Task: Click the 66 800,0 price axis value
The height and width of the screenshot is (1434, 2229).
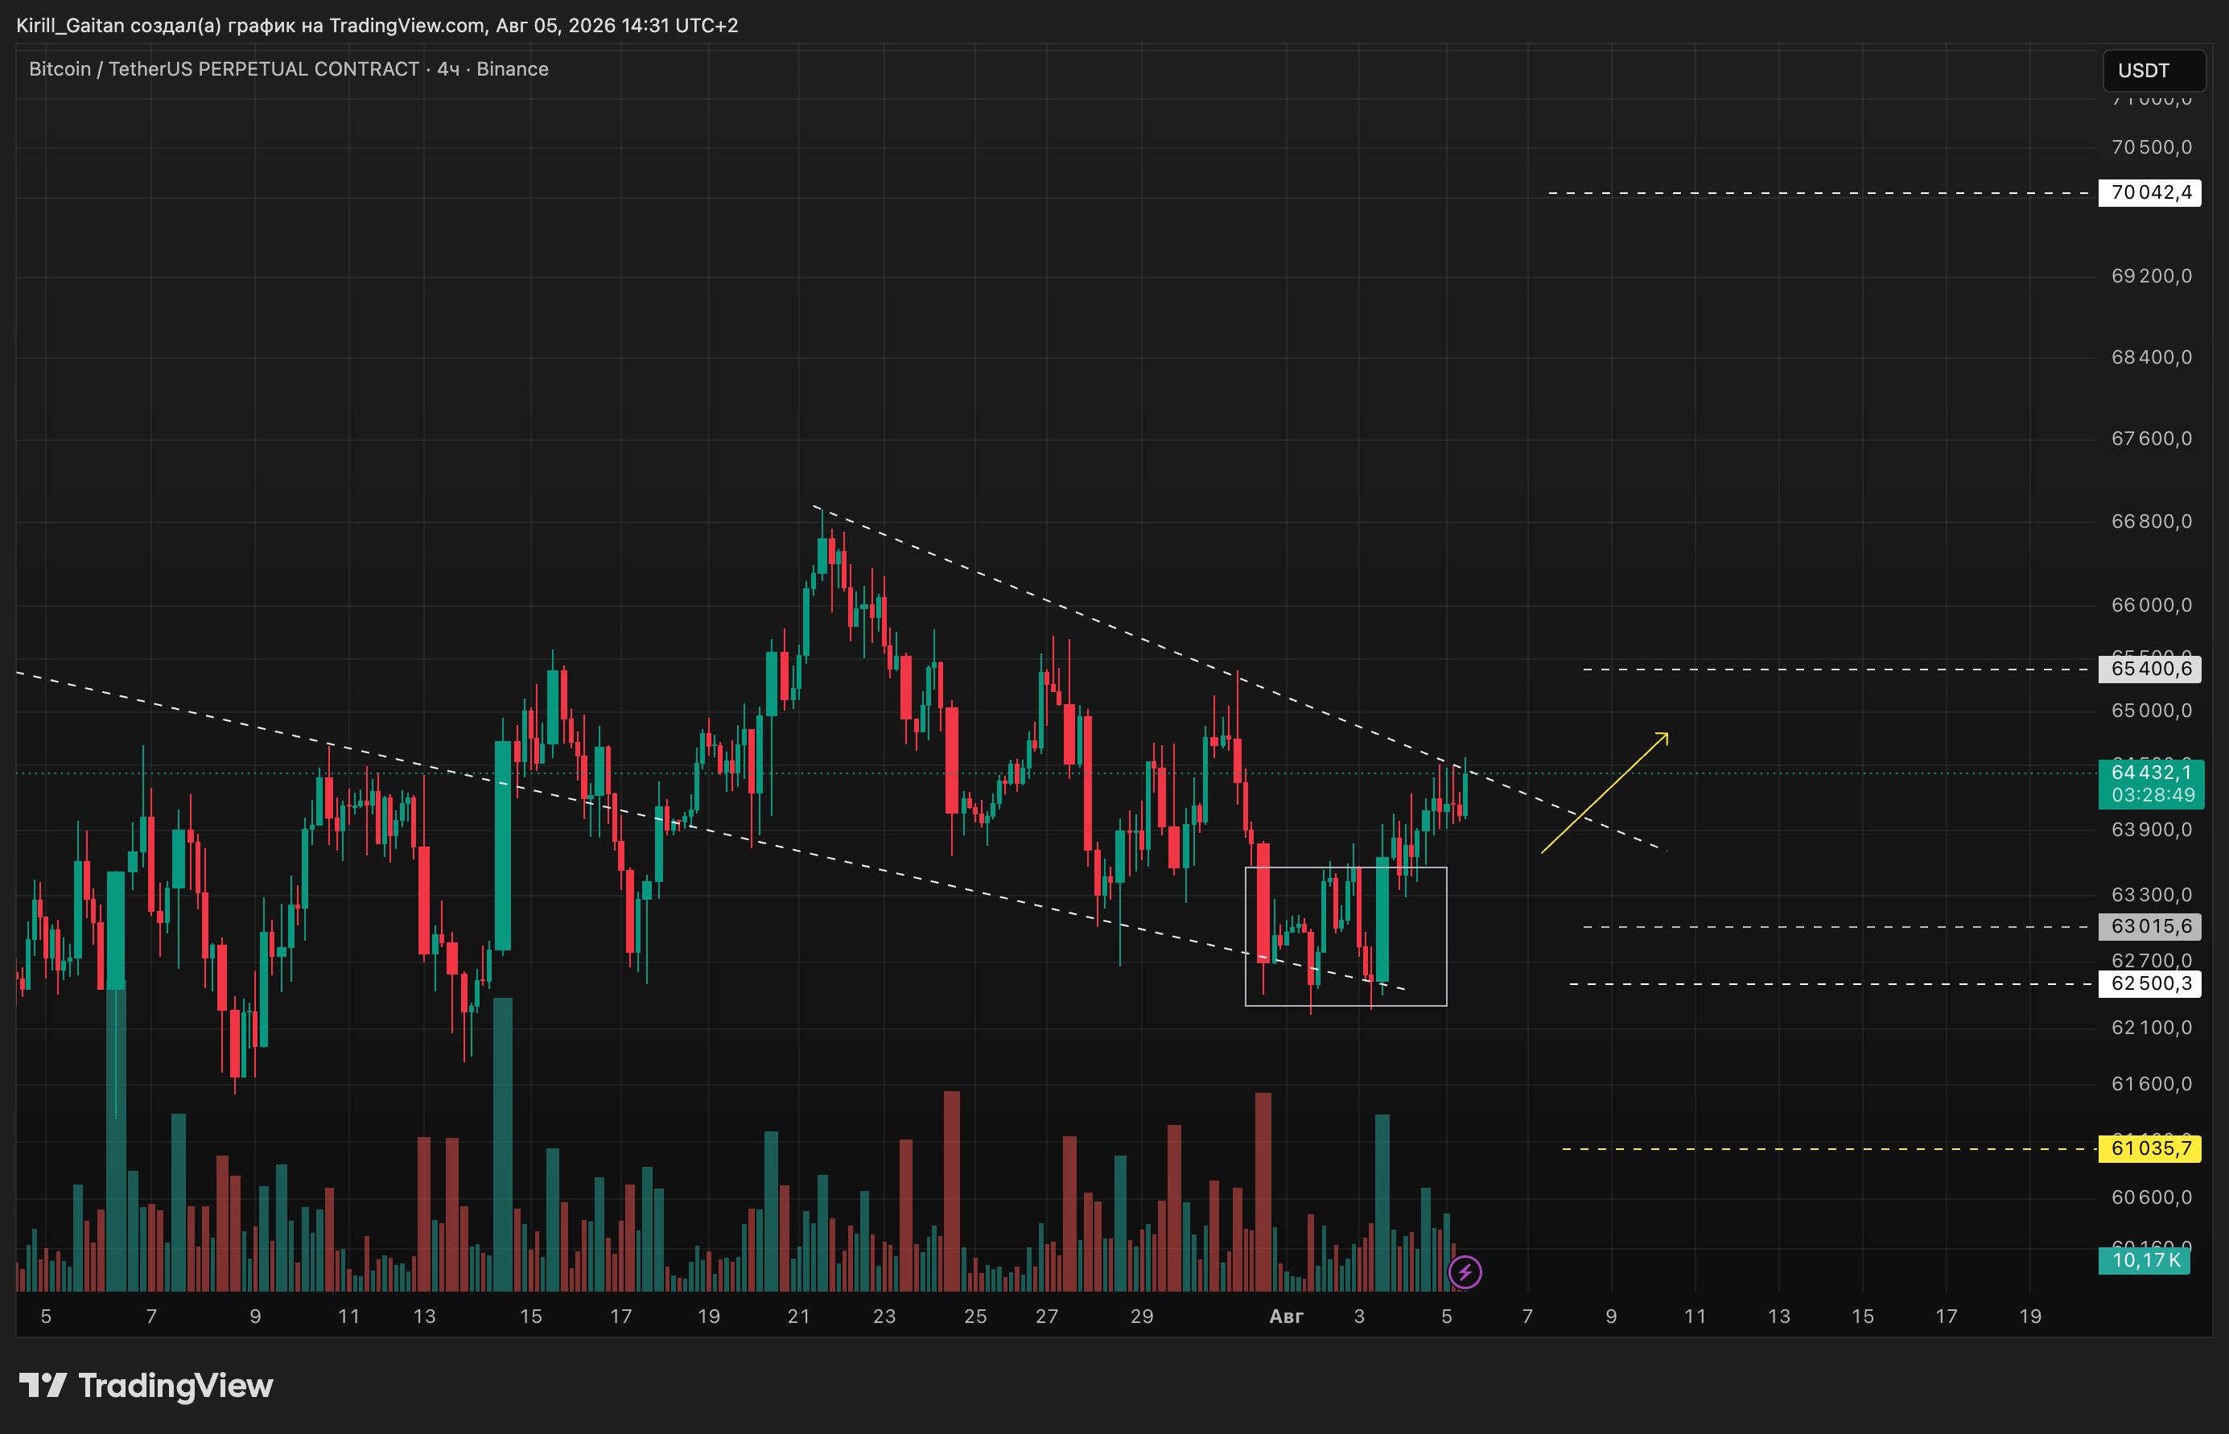Action: click(2151, 521)
